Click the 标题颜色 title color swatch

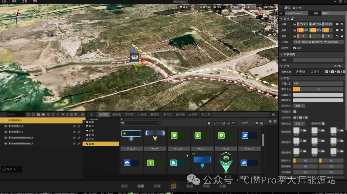coord(318,95)
